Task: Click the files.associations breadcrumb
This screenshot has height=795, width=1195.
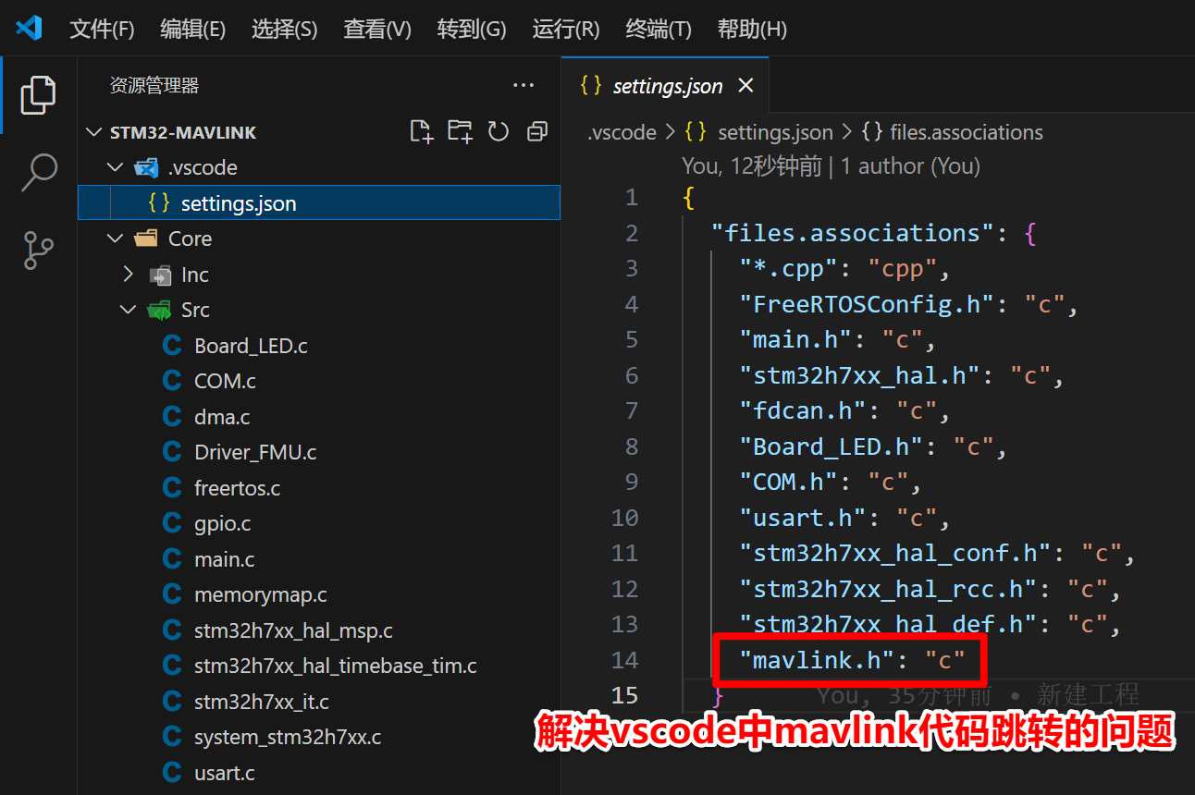Action: coord(966,132)
